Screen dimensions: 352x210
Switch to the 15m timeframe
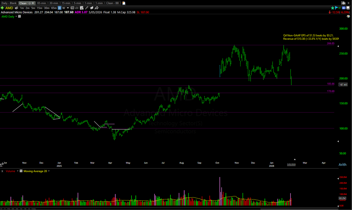click(40, 8)
